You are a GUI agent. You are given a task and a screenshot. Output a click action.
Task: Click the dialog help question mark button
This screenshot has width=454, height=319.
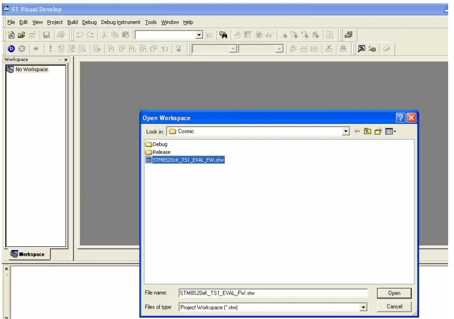[x=400, y=118]
